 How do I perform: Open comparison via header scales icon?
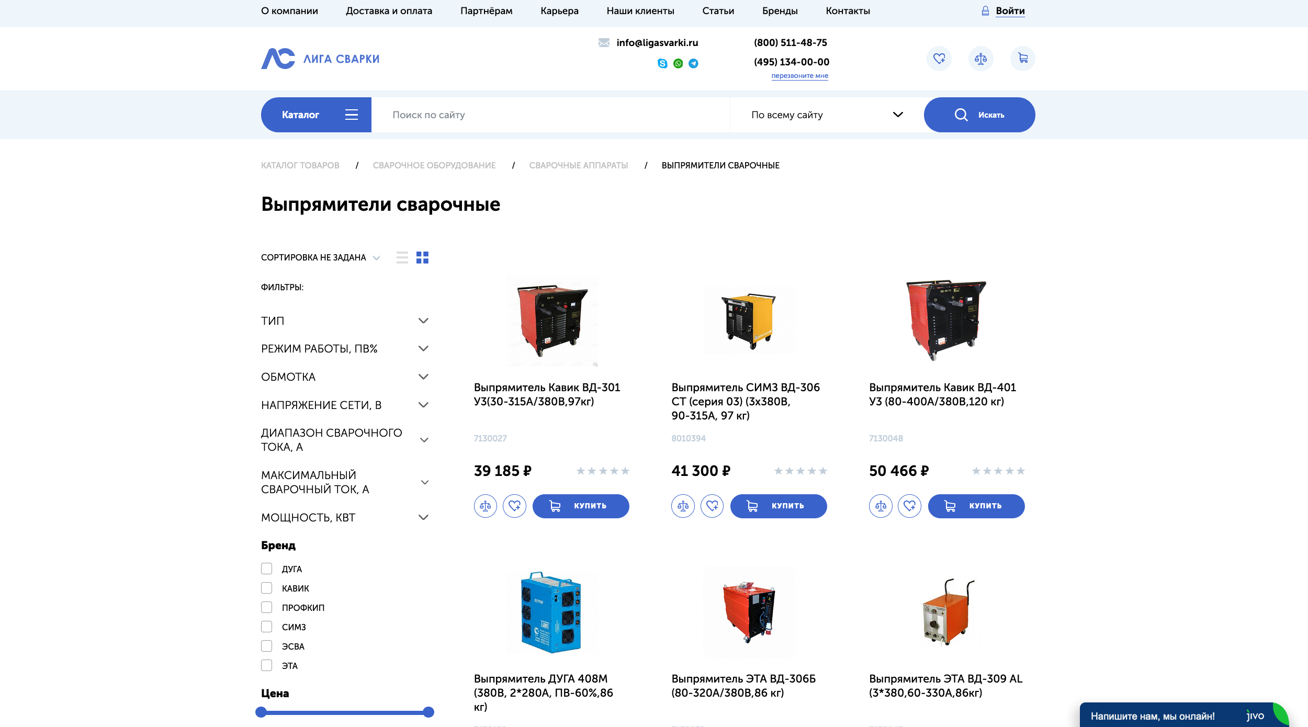coord(981,59)
